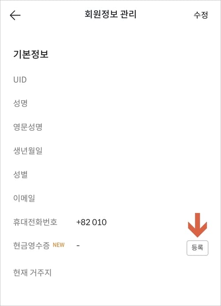Select the 성명 name row

[x=110, y=103]
